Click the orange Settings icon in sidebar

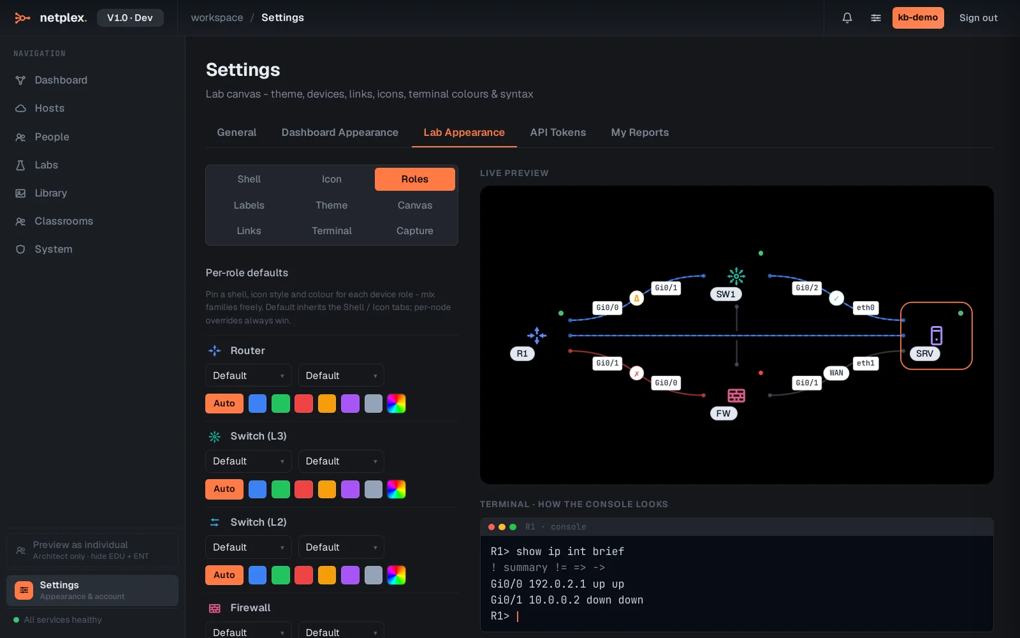click(x=24, y=590)
